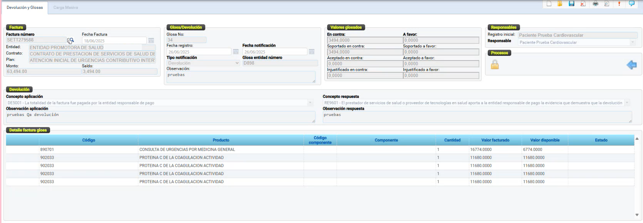Save the record with the floppy disk icon

point(572,4)
